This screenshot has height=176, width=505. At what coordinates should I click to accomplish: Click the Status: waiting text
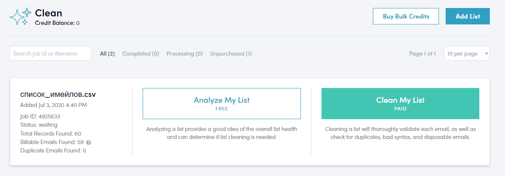(x=39, y=125)
